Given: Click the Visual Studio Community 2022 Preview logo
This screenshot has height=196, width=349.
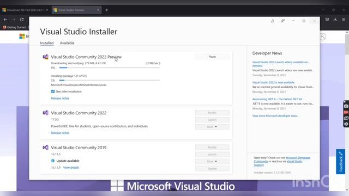Looking at the screenshot, I should pyautogui.click(x=46, y=57).
